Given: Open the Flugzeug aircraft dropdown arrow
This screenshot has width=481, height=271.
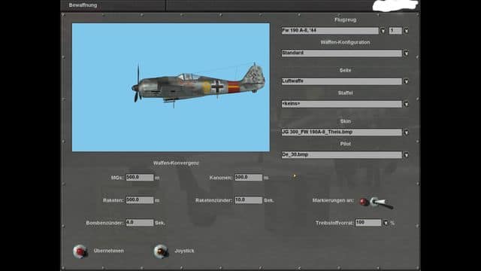Looking at the screenshot, I should [383, 31].
